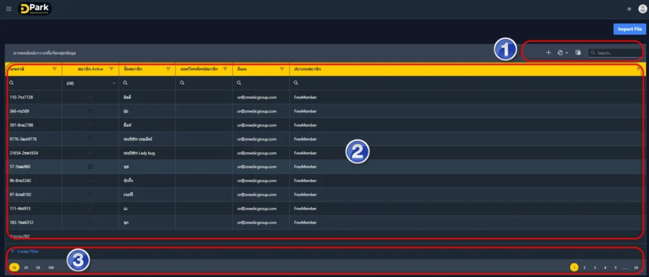Open filter icon on สมาชิก Active column header
Viewport: 649px width, 277px height.
click(x=112, y=68)
